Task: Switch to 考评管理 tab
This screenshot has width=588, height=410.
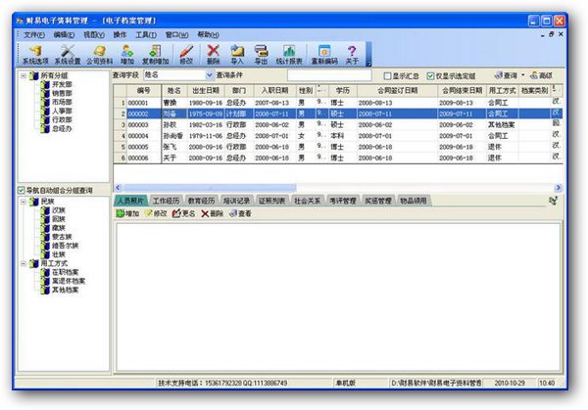Action: pos(343,201)
